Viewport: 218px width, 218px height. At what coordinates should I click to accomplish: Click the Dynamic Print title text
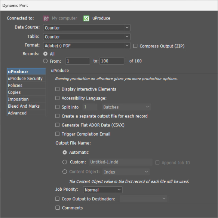coord(15,6)
